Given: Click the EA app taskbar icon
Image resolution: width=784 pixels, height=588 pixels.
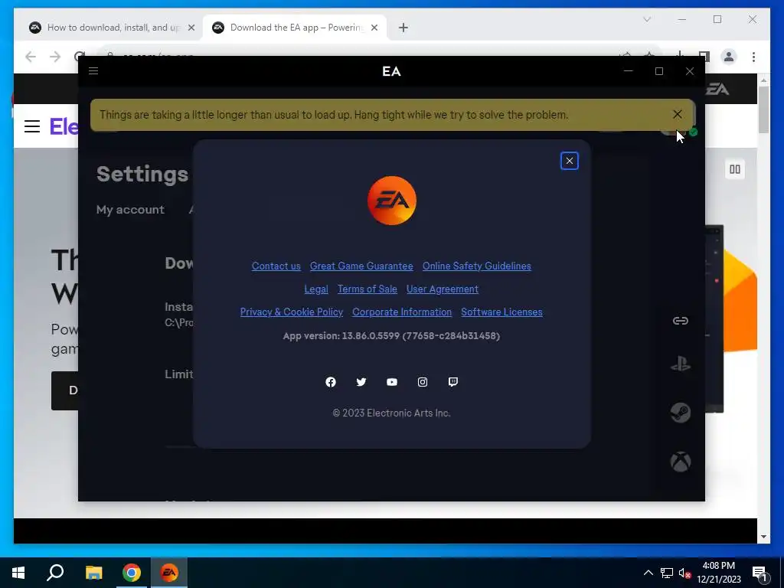Looking at the screenshot, I should (169, 573).
